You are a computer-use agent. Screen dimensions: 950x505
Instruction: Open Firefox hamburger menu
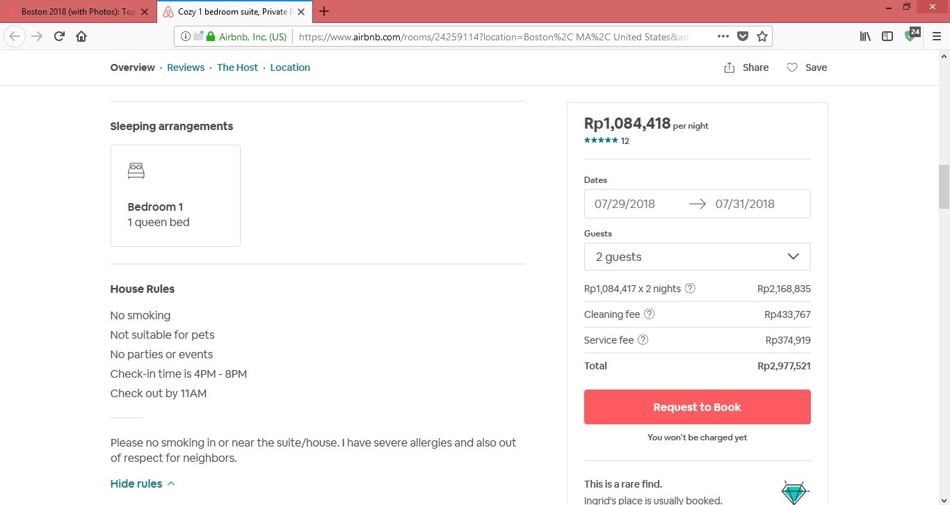pyautogui.click(x=936, y=37)
